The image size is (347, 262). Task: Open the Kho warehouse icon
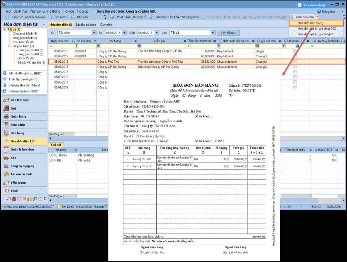(x=6, y=158)
